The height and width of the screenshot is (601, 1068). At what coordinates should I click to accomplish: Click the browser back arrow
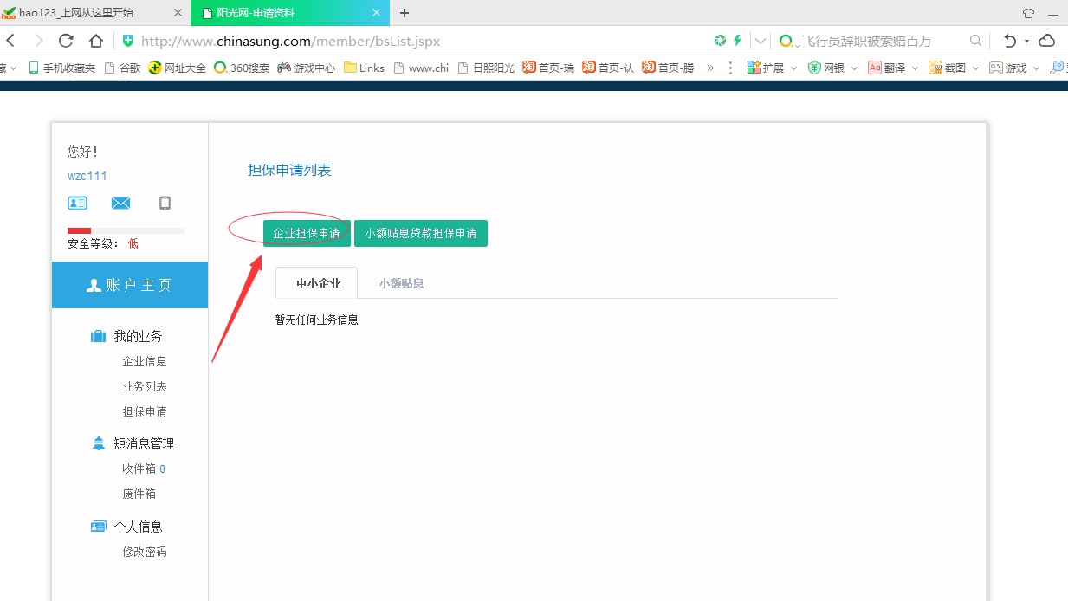coord(11,41)
